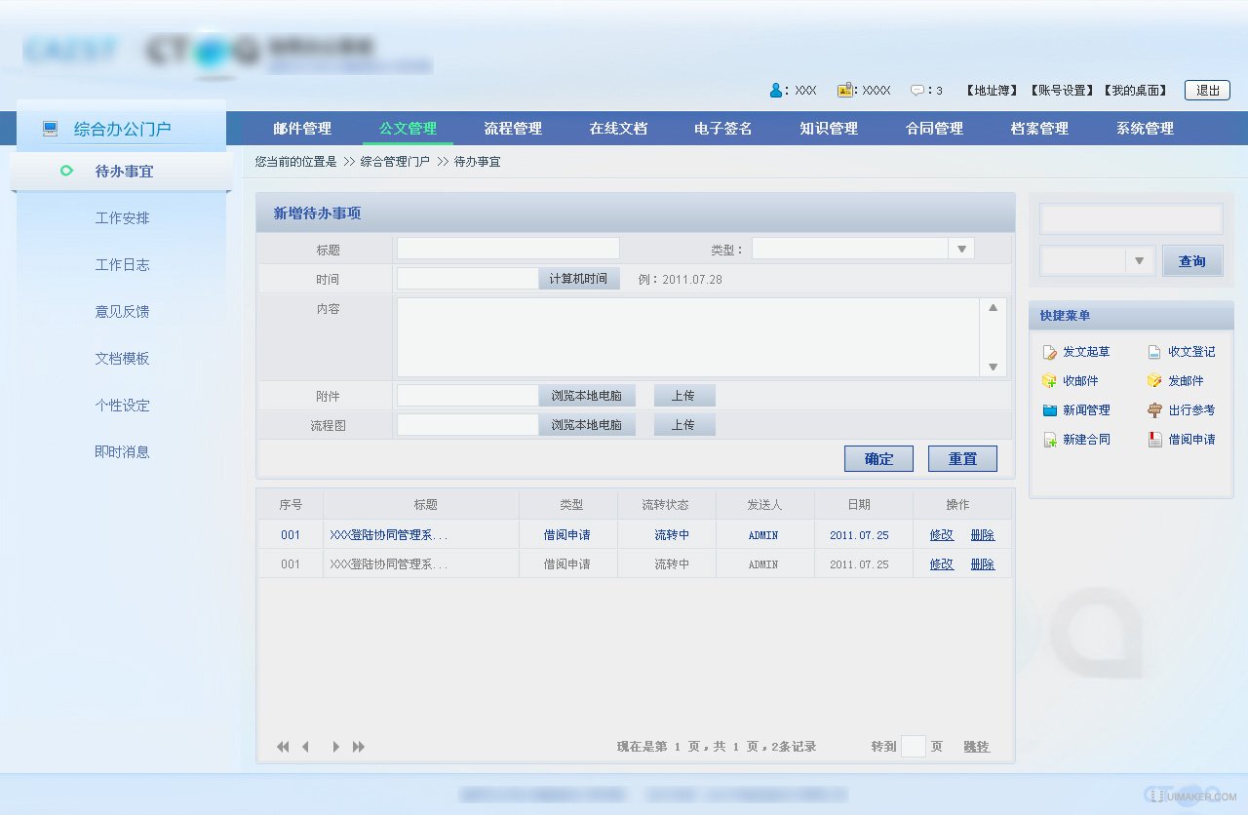Open 收邮件 mail icon

pyautogui.click(x=1049, y=381)
